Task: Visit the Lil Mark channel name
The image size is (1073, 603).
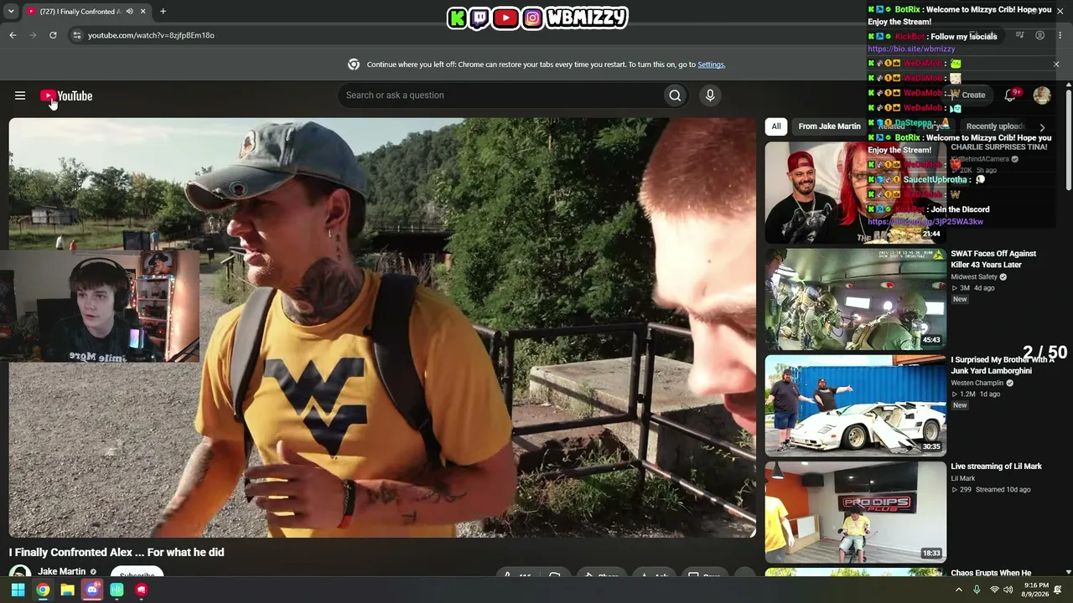Action: [x=962, y=479]
